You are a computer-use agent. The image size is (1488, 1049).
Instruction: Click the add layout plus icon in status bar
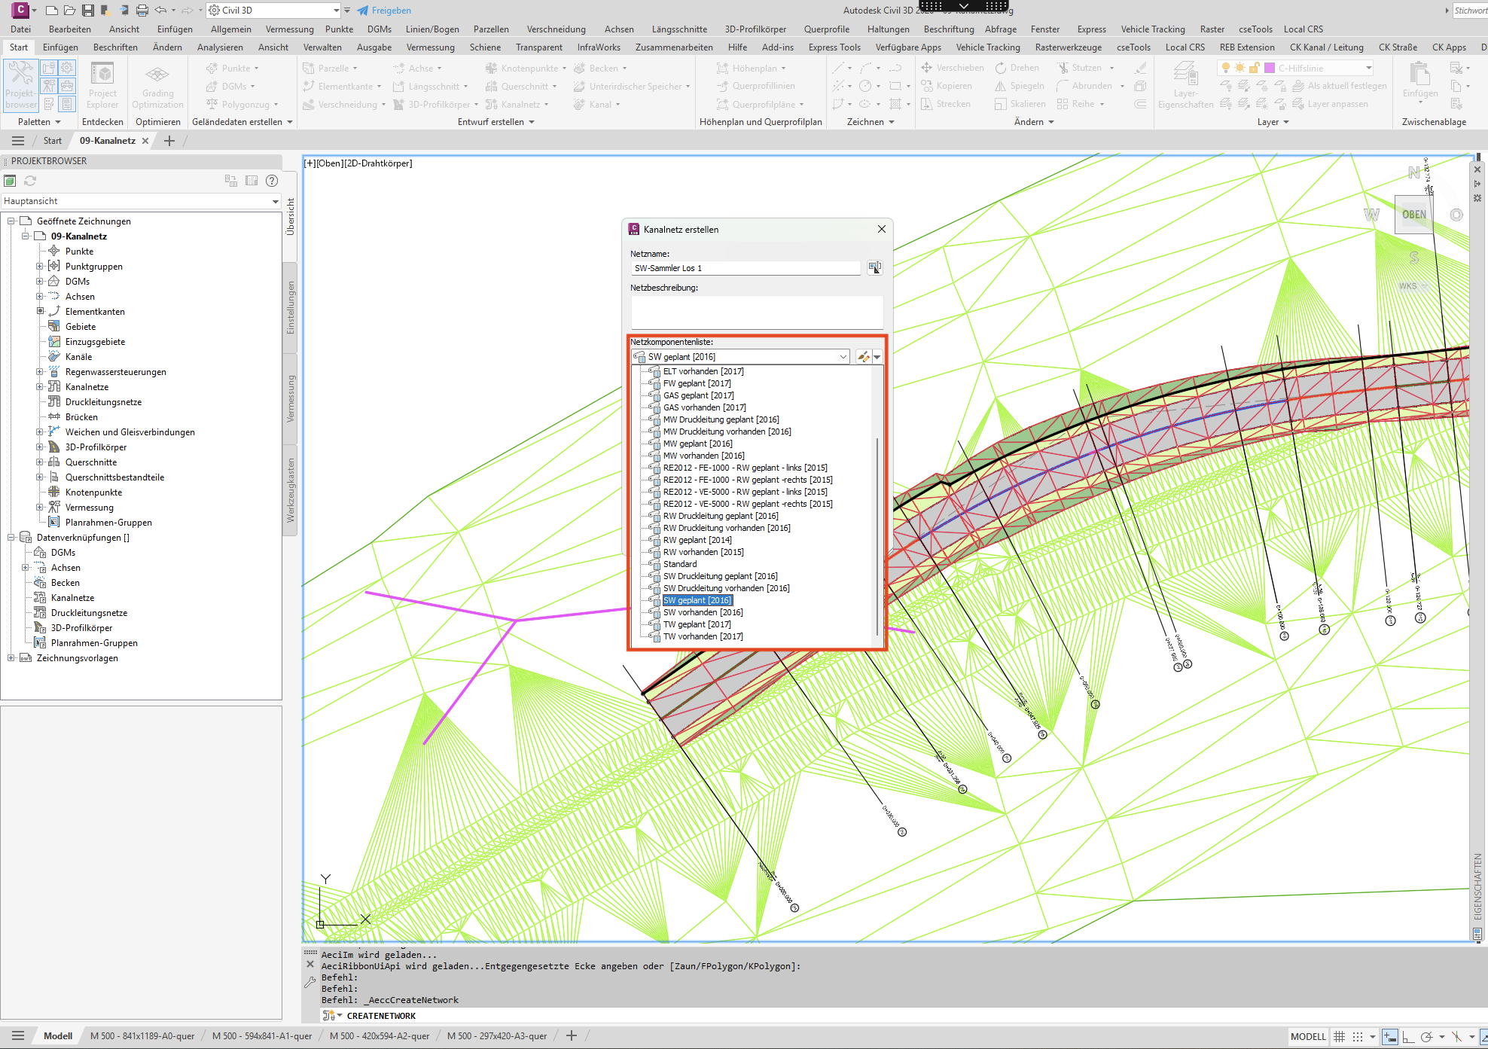click(x=572, y=1035)
